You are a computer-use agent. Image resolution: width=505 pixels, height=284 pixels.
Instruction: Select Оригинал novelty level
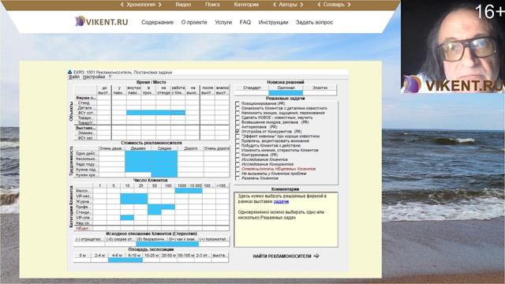(x=286, y=88)
